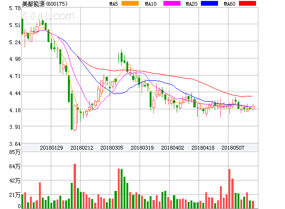Image resolution: width=285 pixels, height=209 pixels.
Task: Click the 4.71 price axis label
Action: tap(15, 76)
